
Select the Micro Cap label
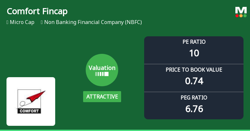[x=22, y=22]
